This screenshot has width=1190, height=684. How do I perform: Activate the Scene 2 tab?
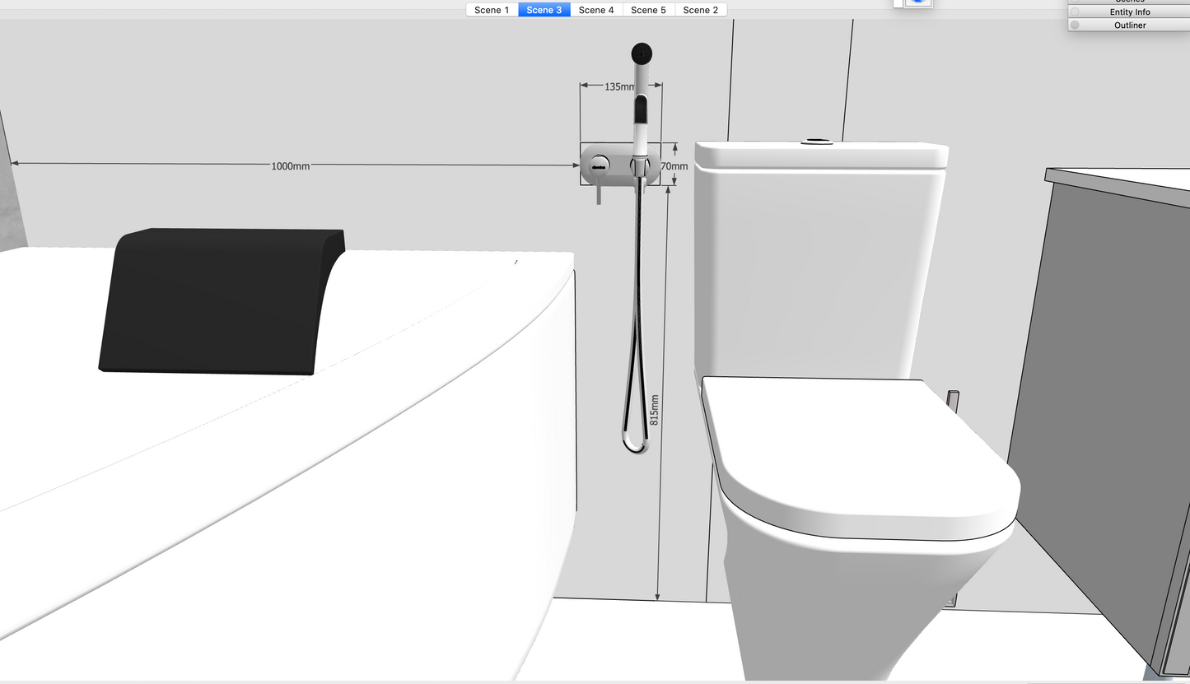click(701, 10)
